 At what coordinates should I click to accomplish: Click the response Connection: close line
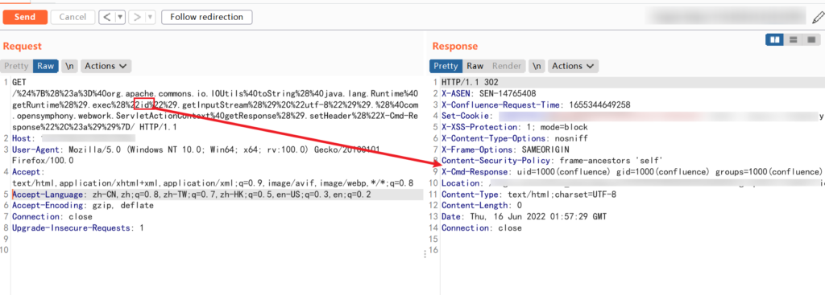click(x=482, y=228)
